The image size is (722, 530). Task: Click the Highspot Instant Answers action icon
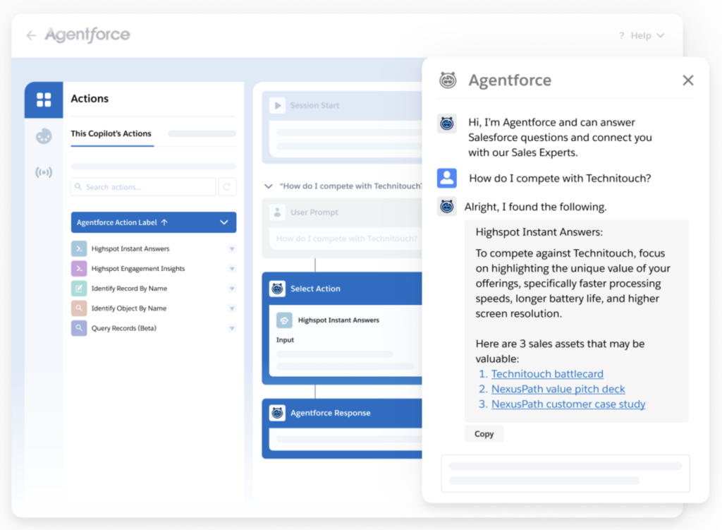click(79, 249)
